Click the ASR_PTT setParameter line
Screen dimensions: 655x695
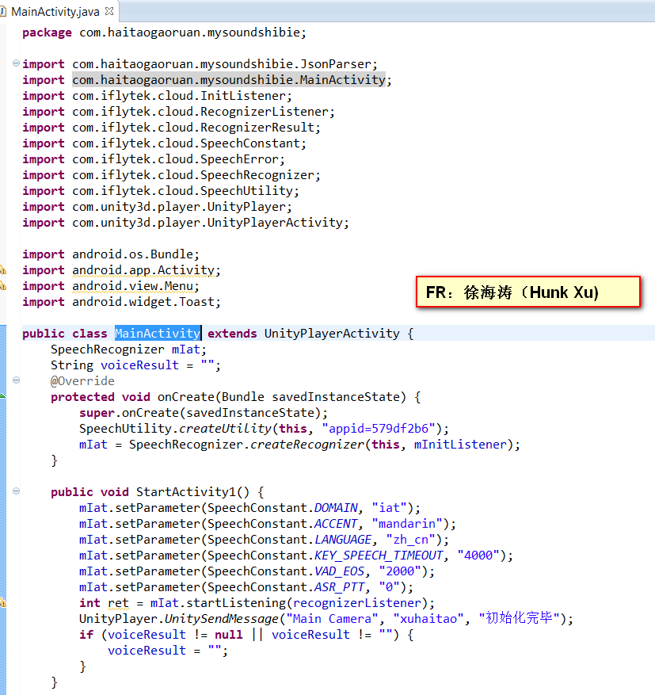click(x=246, y=587)
